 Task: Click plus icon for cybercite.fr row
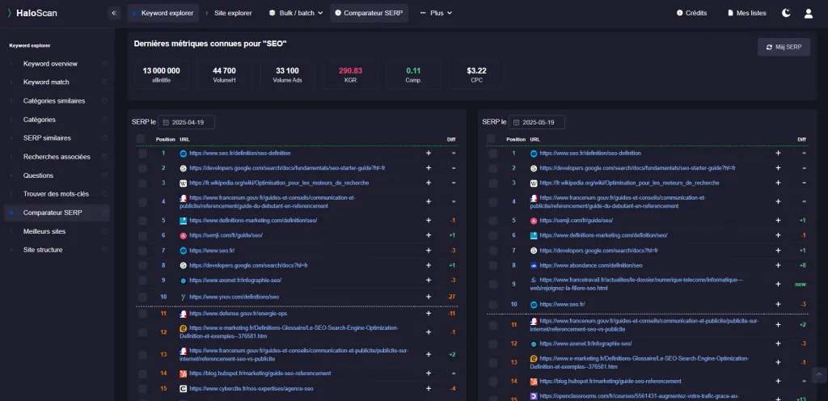pos(429,388)
